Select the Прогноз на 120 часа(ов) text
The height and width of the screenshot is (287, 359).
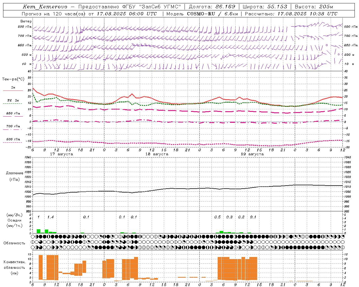tap(54, 14)
